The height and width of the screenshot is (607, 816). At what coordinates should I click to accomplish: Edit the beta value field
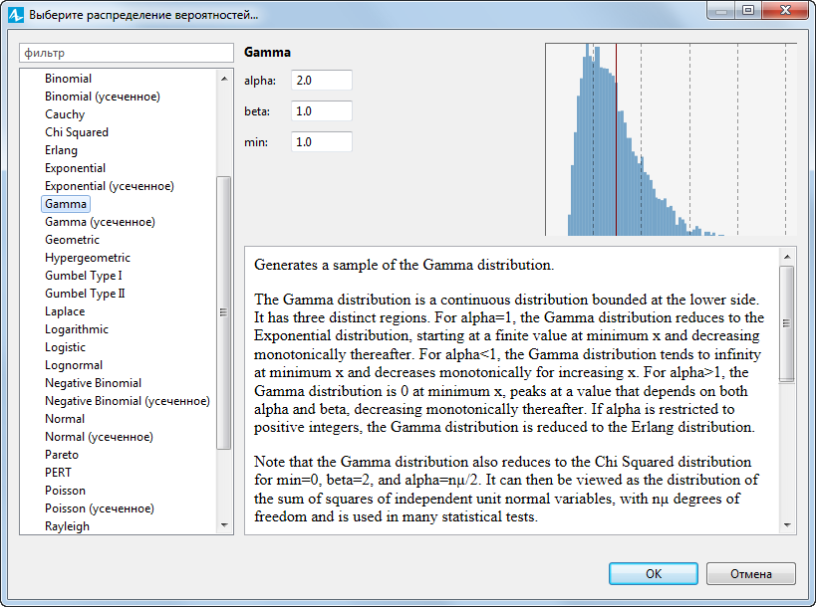coord(322,110)
